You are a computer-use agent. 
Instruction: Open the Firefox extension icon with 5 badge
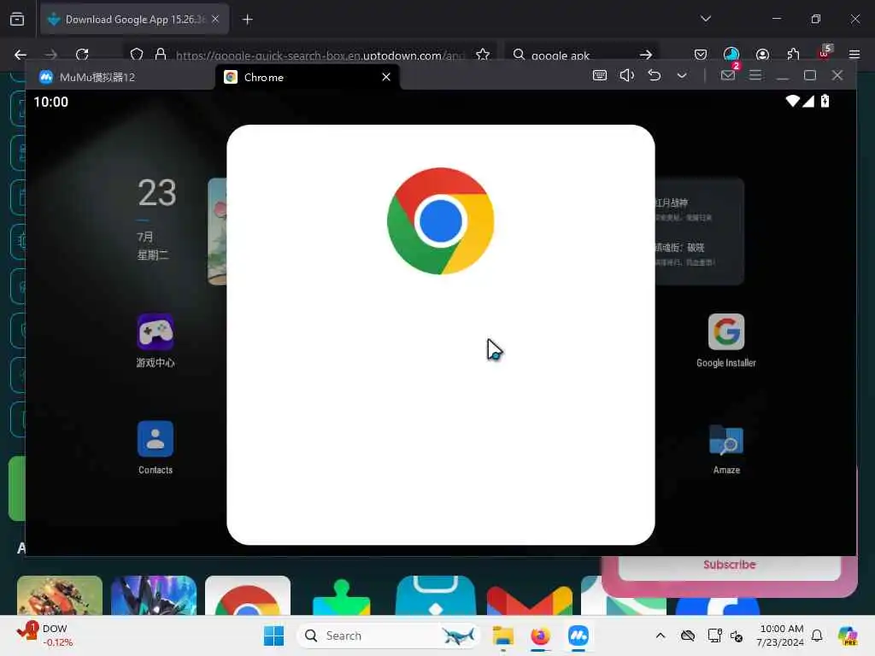click(x=824, y=54)
